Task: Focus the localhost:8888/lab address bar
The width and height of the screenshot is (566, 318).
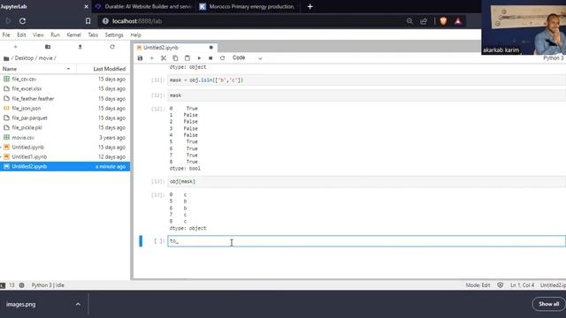Action: (x=253, y=21)
